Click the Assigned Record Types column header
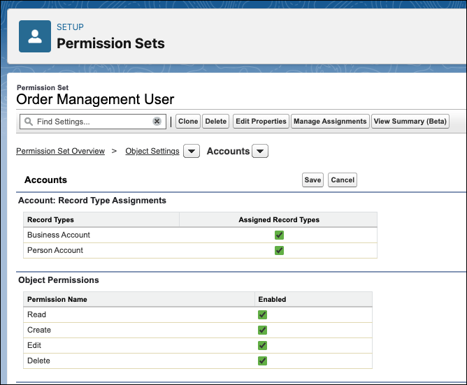The width and height of the screenshot is (467, 385). click(x=279, y=219)
